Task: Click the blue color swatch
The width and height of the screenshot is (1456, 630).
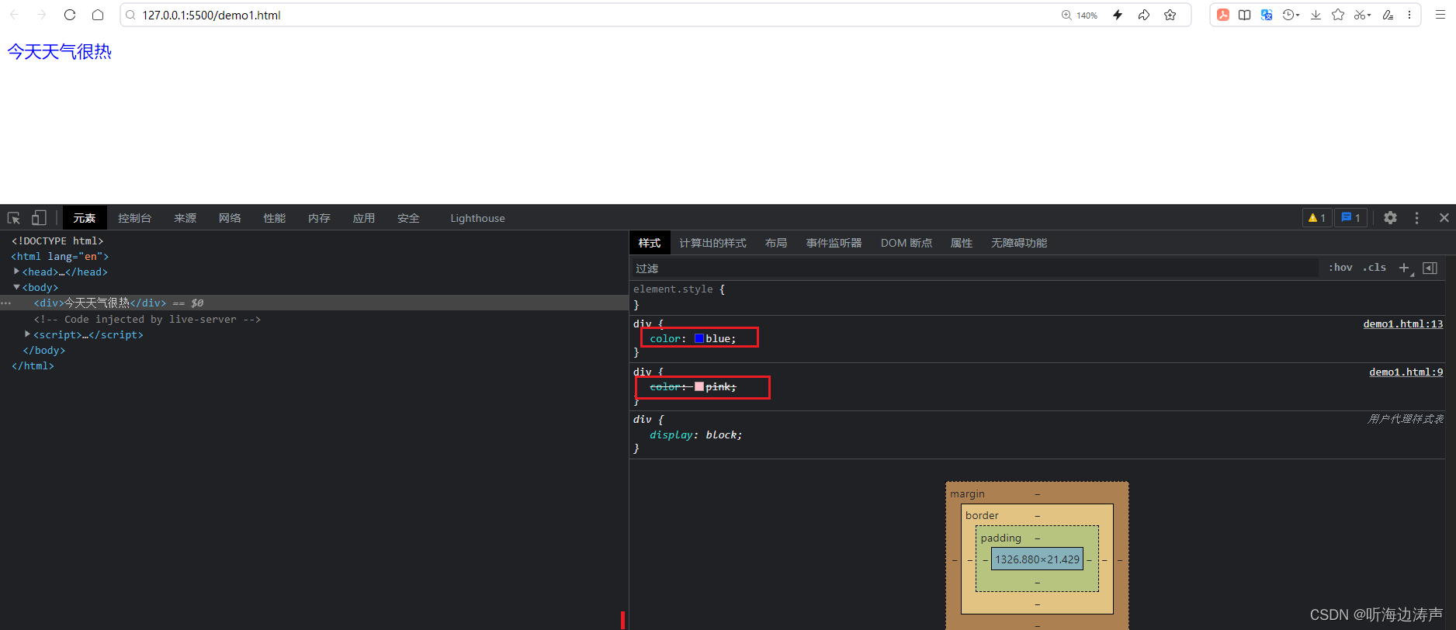Action: [699, 338]
